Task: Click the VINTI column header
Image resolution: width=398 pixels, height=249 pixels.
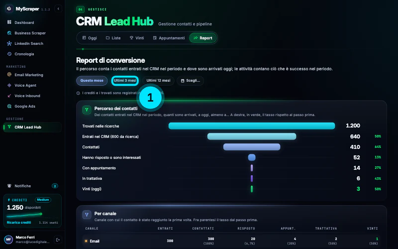Action: [x=372, y=229]
